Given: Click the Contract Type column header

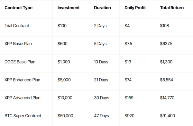Looking at the screenshot, I should point(18,8).
